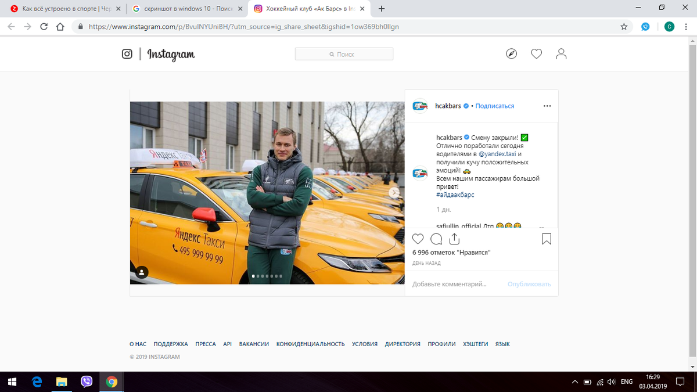Click Подписаться to follow hcakbars

coord(495,106)
